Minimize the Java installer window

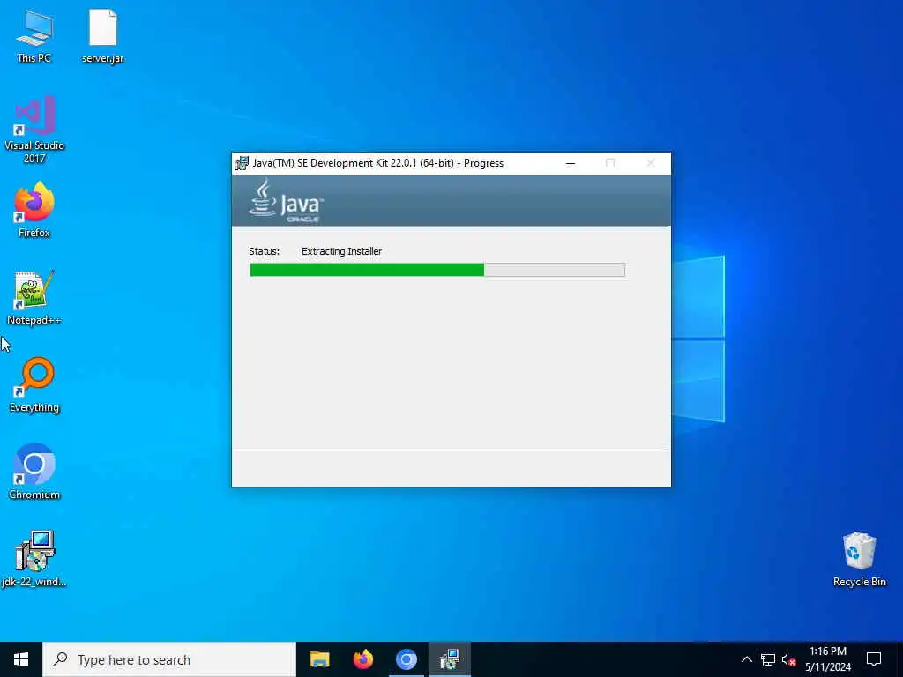571,163
